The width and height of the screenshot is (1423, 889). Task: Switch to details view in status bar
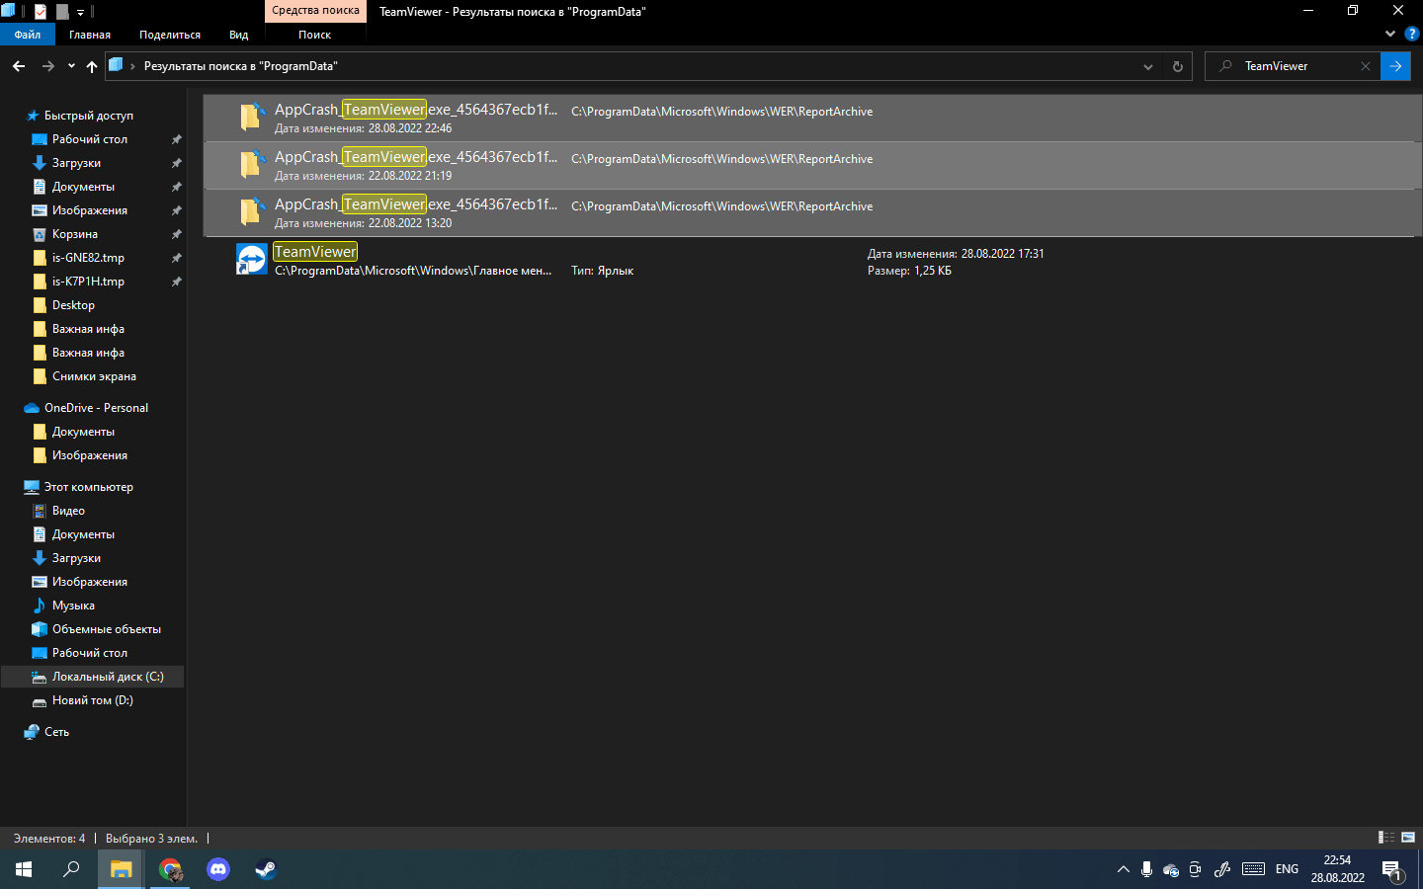click(x=1386, y=838)
